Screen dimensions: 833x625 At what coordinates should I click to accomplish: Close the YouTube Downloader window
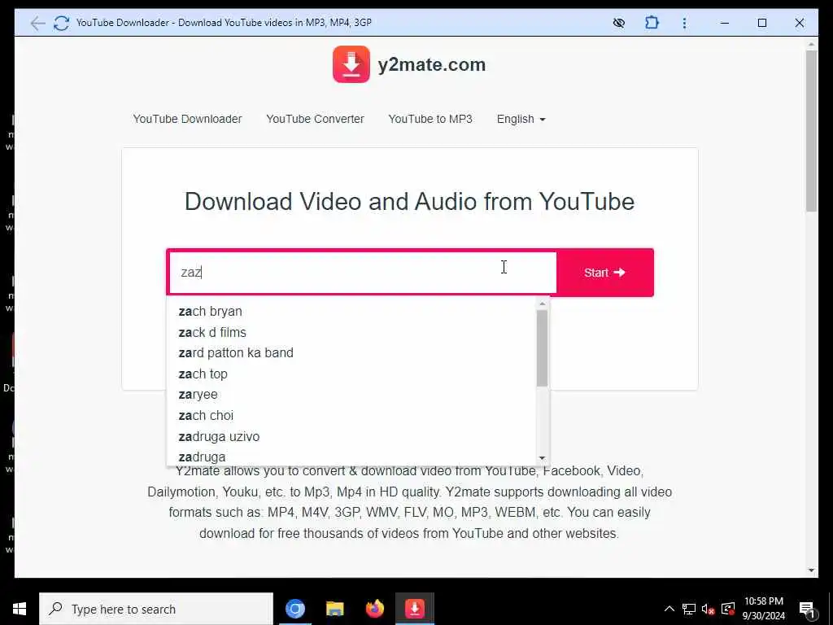click(x=800, y=23)
